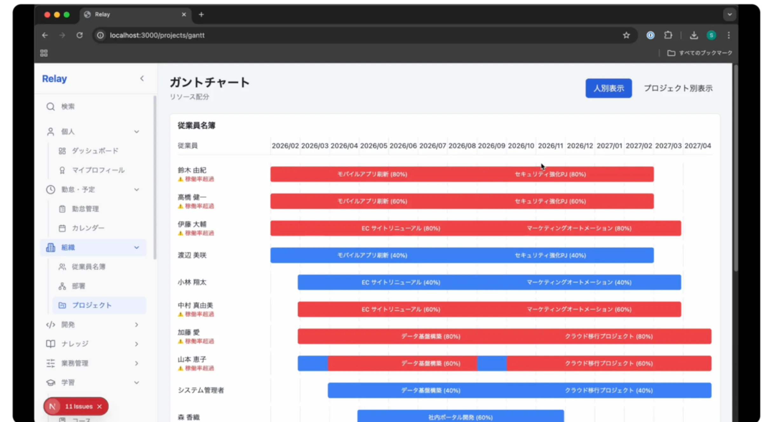The width and height of the screenshot is (775, 422).
Task: Click the Relay logo in sidebar
Action: click(x=54, y=79)
